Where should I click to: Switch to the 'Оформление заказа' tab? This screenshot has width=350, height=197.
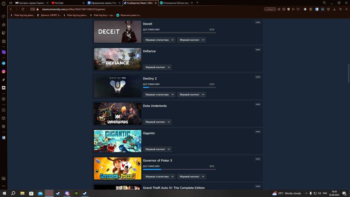click(x=104, y=3)
